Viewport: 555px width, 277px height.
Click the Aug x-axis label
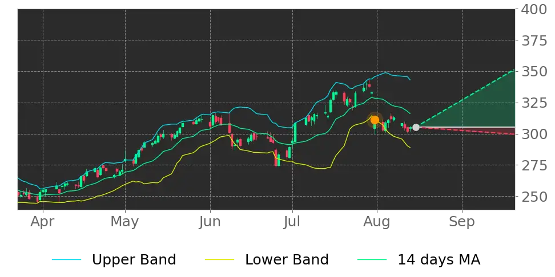(x=377, y=222)
